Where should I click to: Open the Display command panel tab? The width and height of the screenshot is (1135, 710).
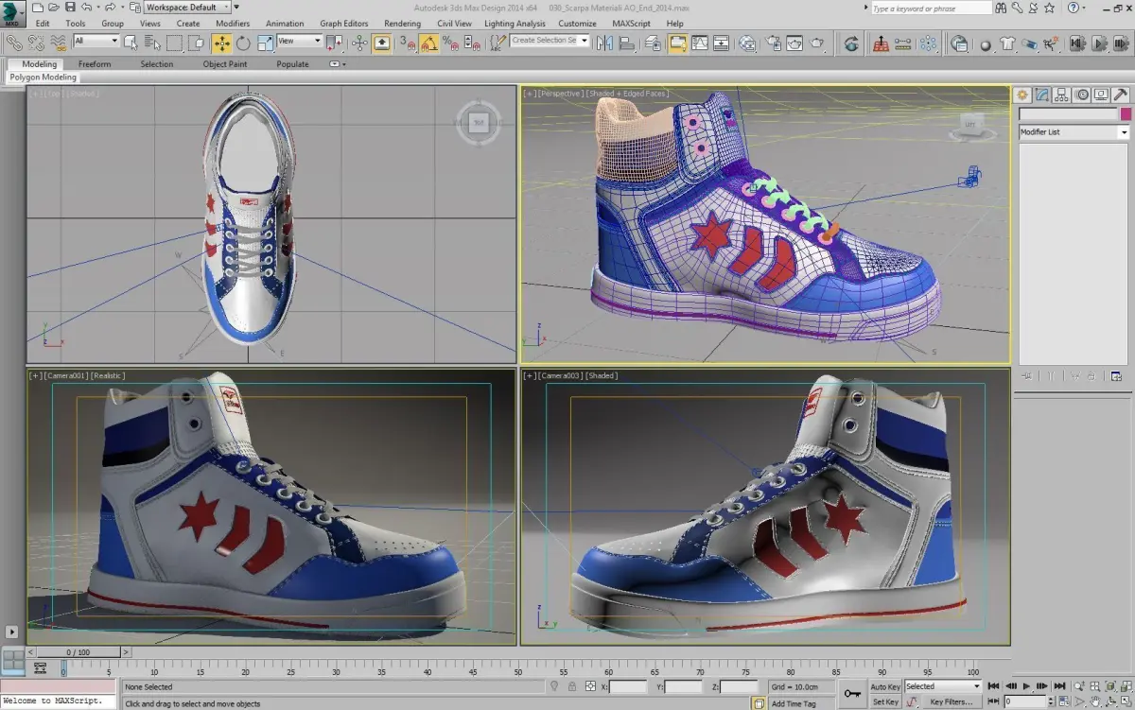1101,95
